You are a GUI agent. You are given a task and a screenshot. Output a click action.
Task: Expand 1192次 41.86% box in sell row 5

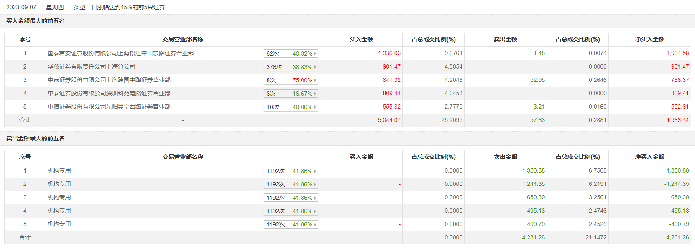[291, 224]
